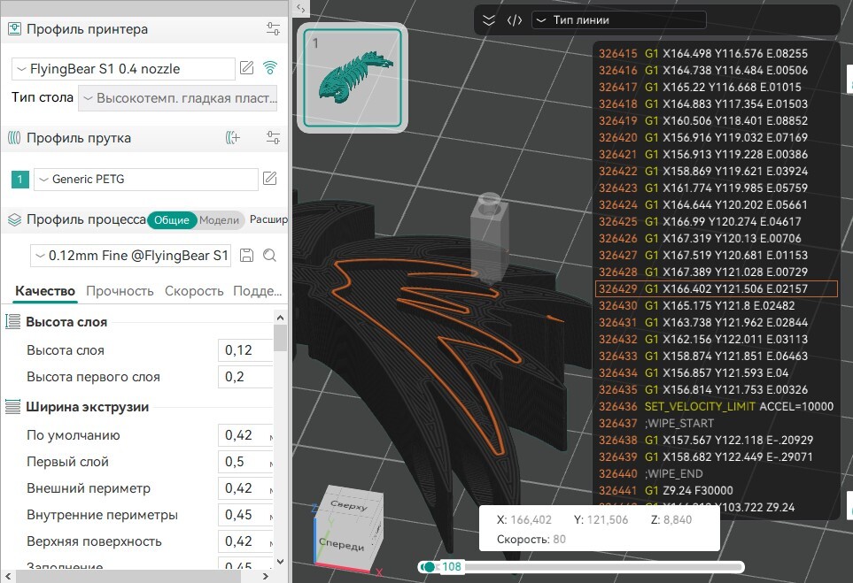Open printer profile settings sliders icon
Image resolution: width=853 pixels, height=583 pixels.
pyautogui.click(x=273, y=29)
